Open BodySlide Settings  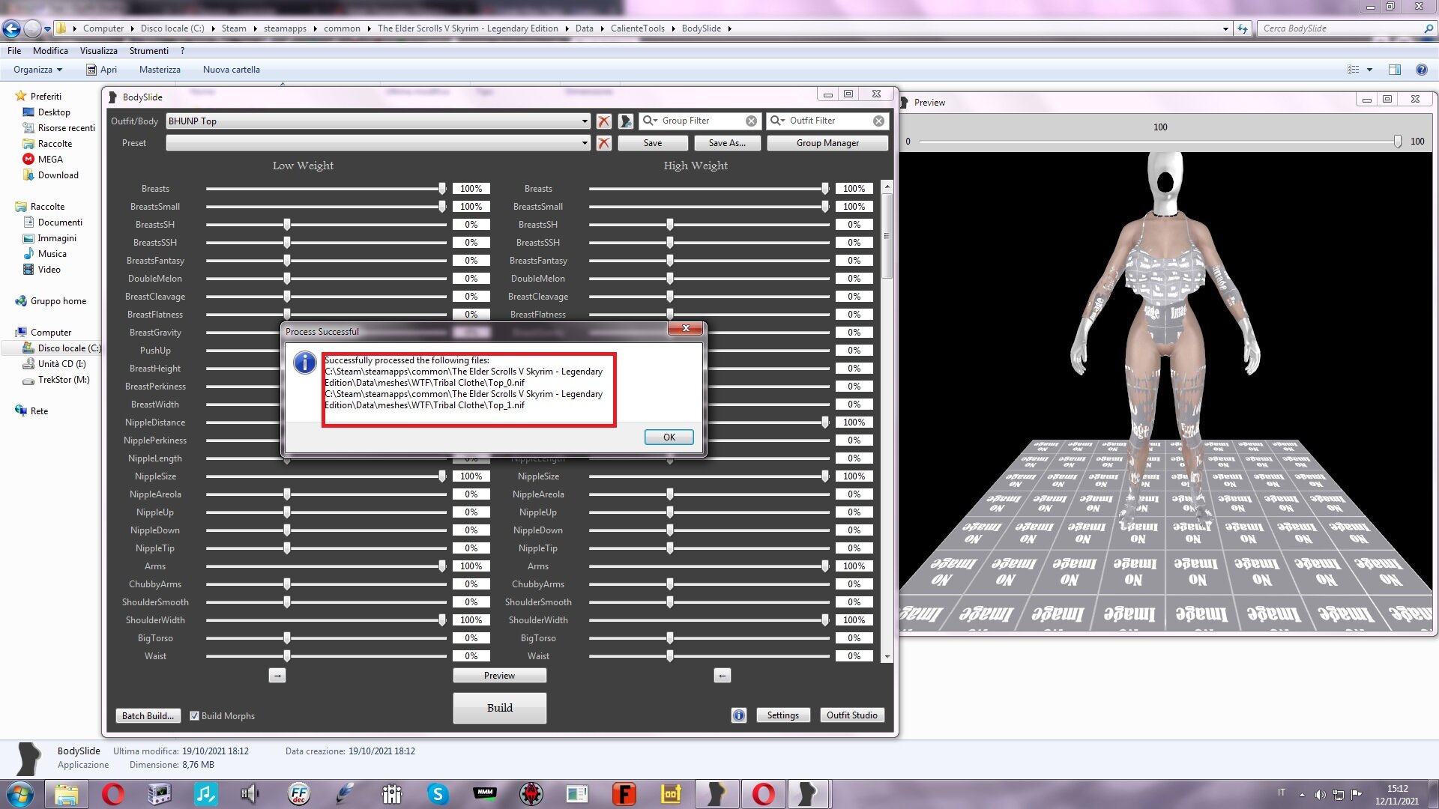coord(782,715)
